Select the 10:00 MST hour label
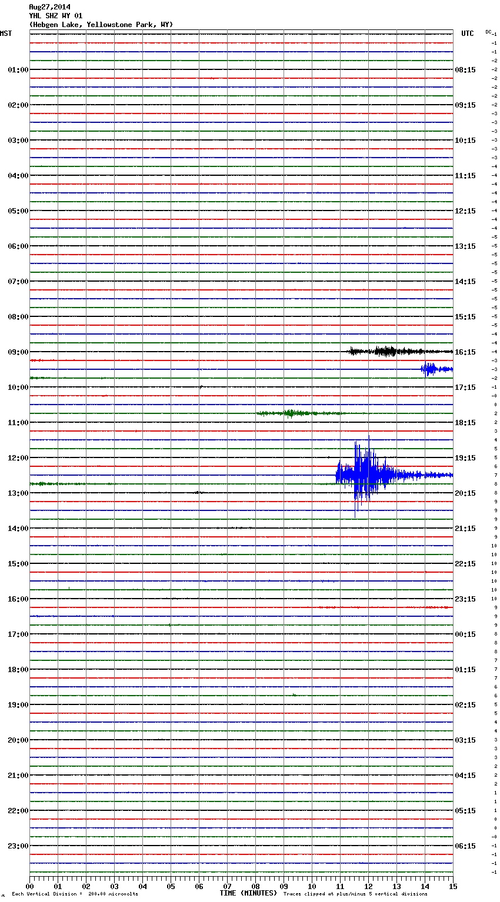The height and width of the screenshot is (902, 500). [x=18, y=387]
